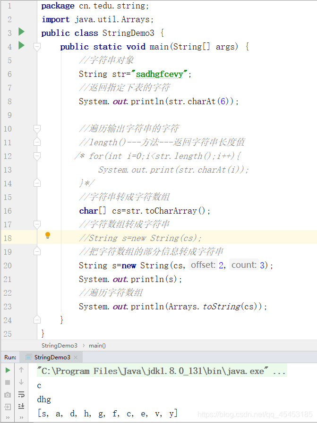The width and height of the screenshot is (317, 423).
Task: Click line number 18 in gutter
Action: coord(8,238)
